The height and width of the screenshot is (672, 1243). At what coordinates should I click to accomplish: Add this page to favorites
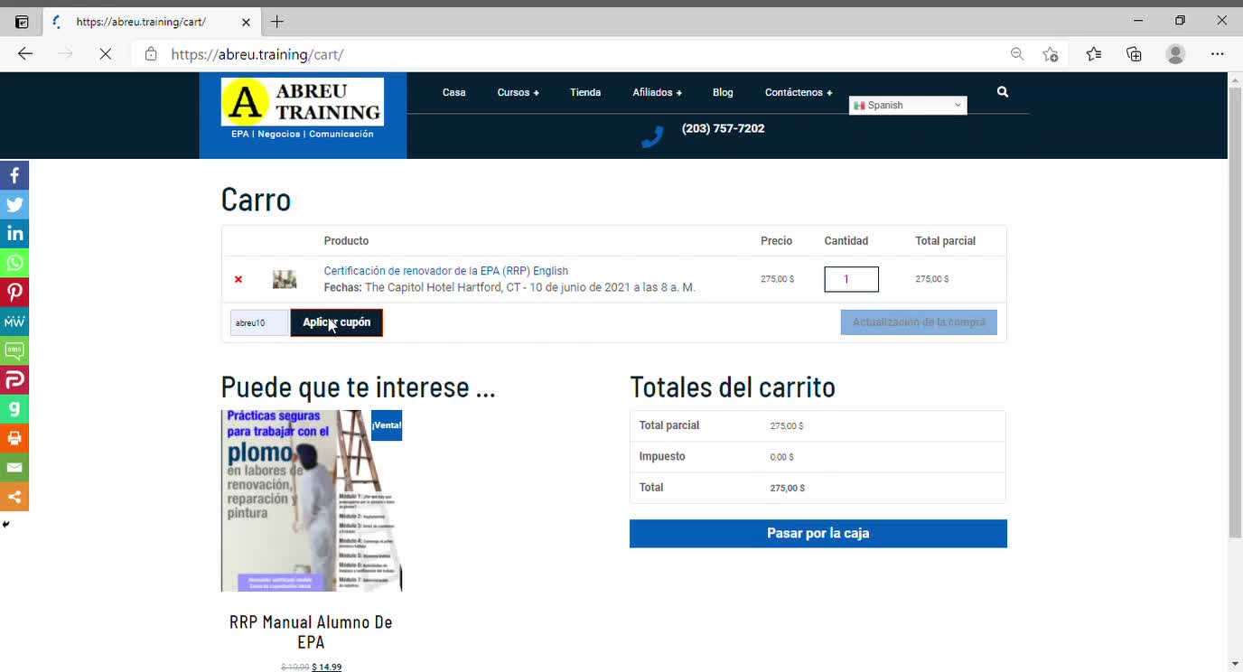[x=1050, y=54]
